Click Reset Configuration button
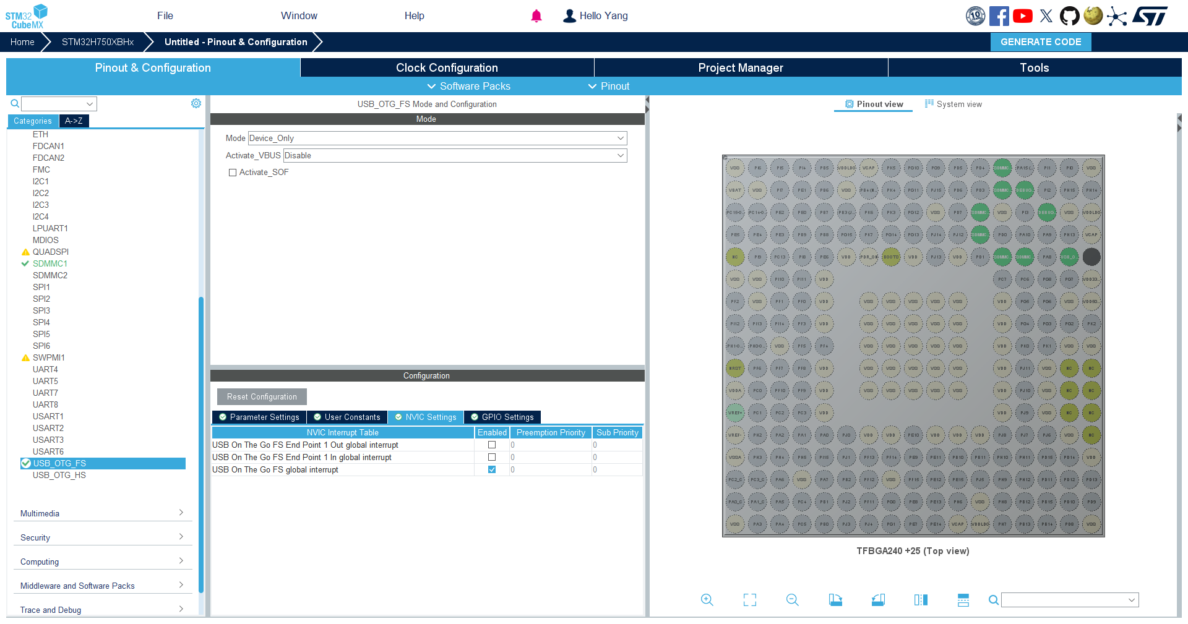Image resolution: width=1188 pixels, height=624 pixels. (x=262, y=397)
